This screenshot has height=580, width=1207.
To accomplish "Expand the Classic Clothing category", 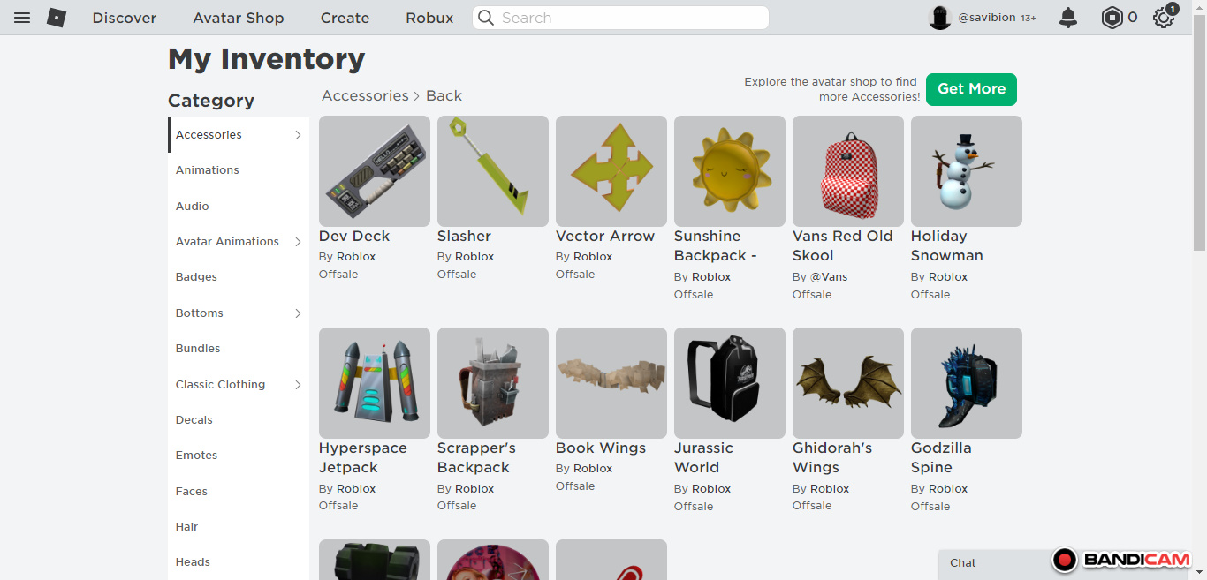I will 298,385.
